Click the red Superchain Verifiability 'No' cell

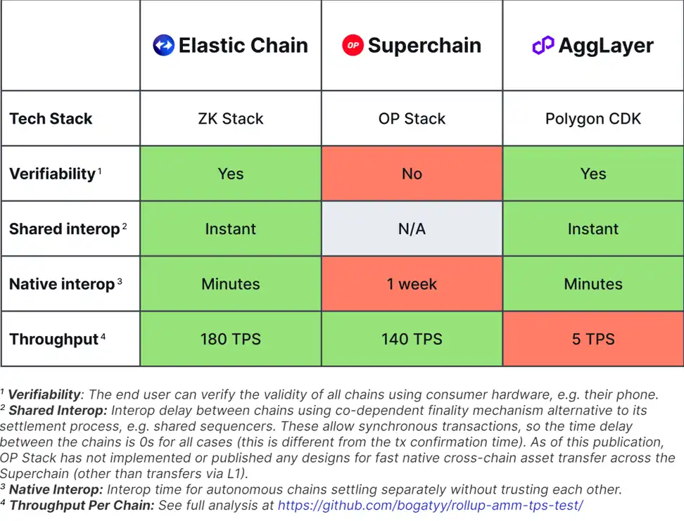pyautogui.click(x=412, y=174)
